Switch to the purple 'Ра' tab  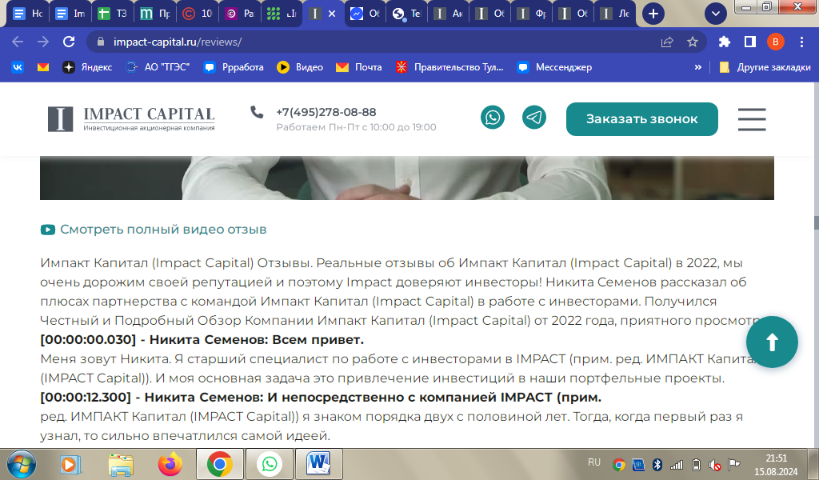[239, 14]
